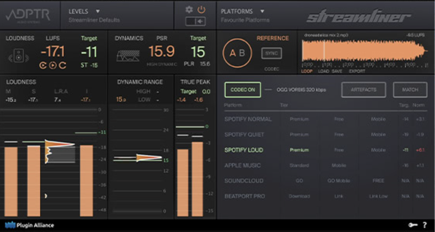This screenshot has height=232, width=435.
Task: Click the OGG VORBIS 320 kbps codec label
Action: pos(301,90)
